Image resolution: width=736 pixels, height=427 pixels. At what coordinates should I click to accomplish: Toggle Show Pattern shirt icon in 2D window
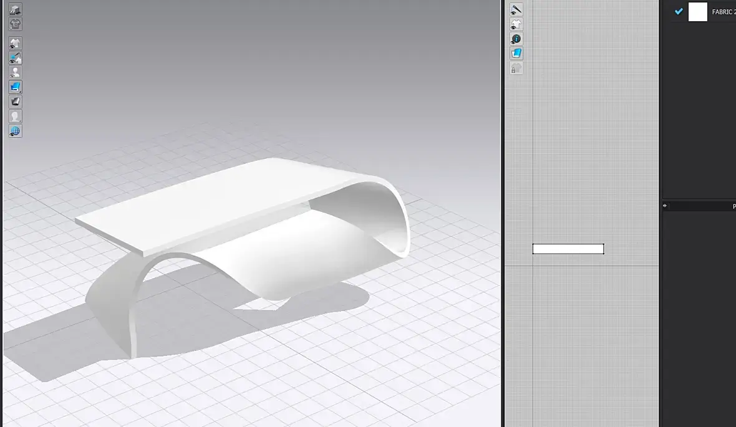(x=516, y=24)
